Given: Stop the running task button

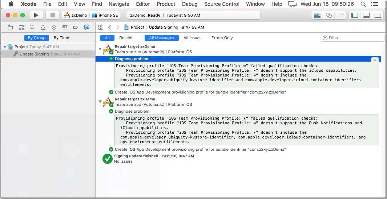Looking at the screenshot, I should tap(52, 15).
